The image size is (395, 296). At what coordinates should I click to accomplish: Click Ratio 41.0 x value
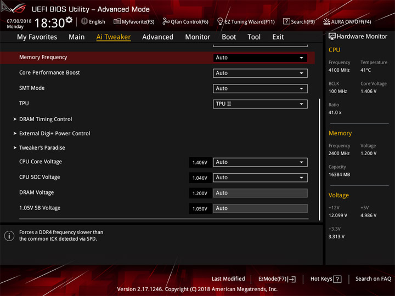tap(335, 112)
